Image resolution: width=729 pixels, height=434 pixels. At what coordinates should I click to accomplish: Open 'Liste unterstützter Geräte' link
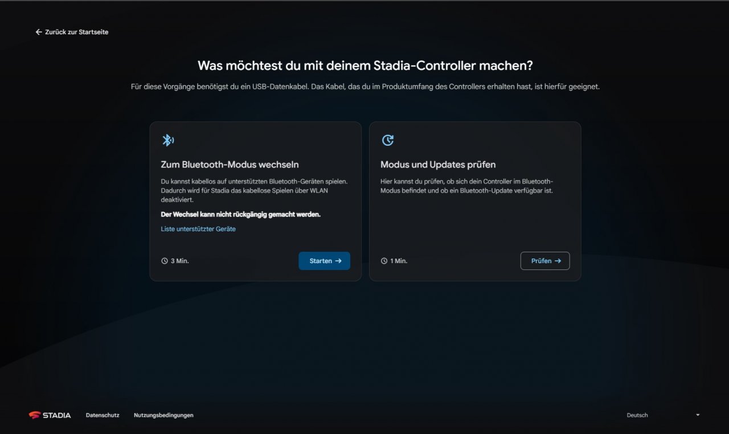click(x=198, y=229)
